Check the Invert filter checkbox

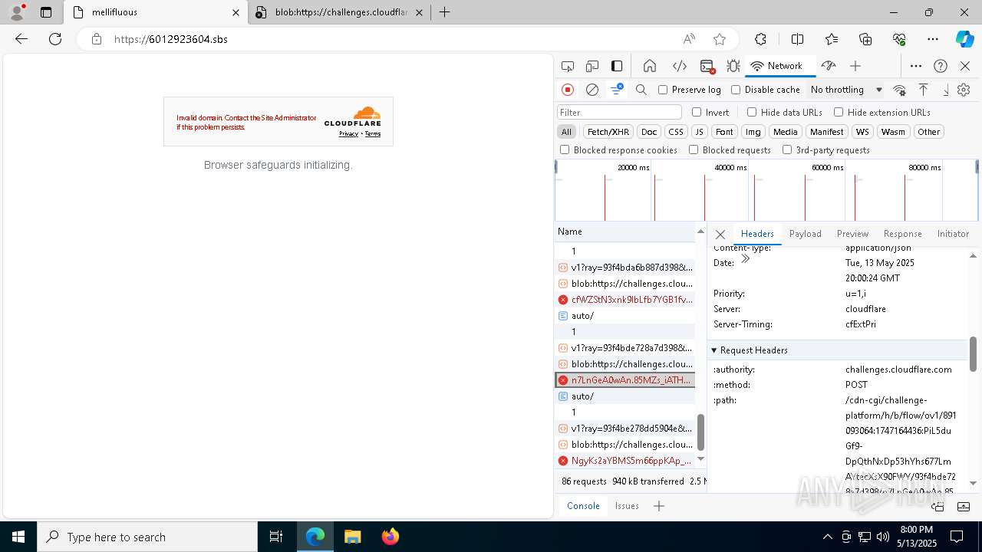click(697, 112)
